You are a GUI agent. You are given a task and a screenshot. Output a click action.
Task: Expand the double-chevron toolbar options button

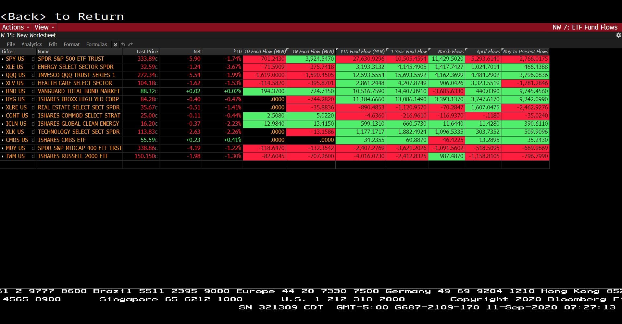[115, 44]
